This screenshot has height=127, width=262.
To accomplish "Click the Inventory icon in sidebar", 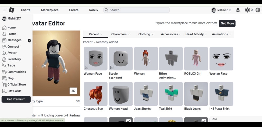I will click(x=4, y=59).
